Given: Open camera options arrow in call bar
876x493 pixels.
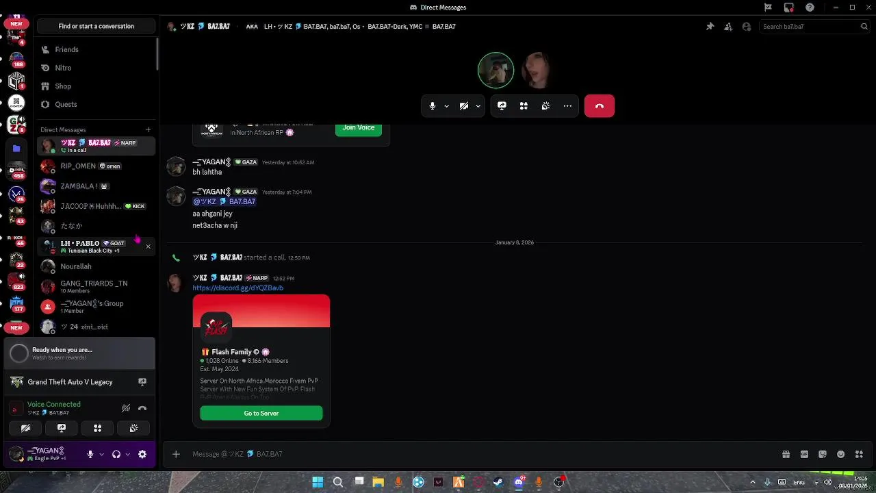Looking at the screenshot, I should point(478,106).
